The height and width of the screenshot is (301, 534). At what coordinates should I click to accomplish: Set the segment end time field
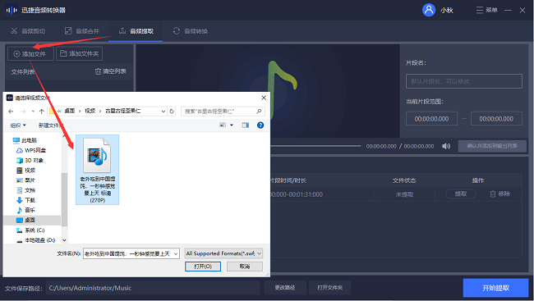(x=496, y=119)
